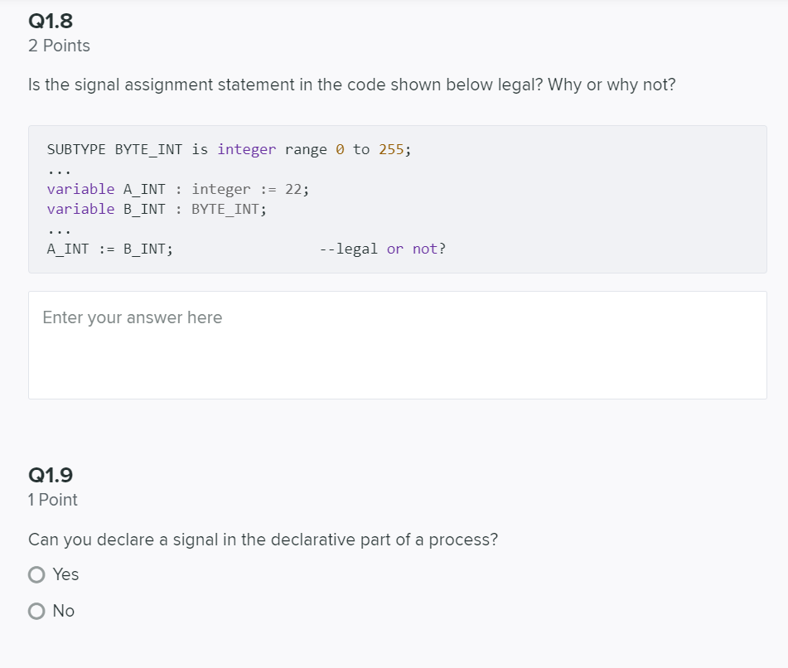The image size is (788, 668).
Task: Click the "2 Points" label
Action: [x=60, y=46]
